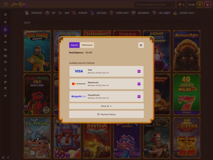
Task: Expand the Paysafecard plus icon
Action: pyautogui.click(x=139, y=97)
